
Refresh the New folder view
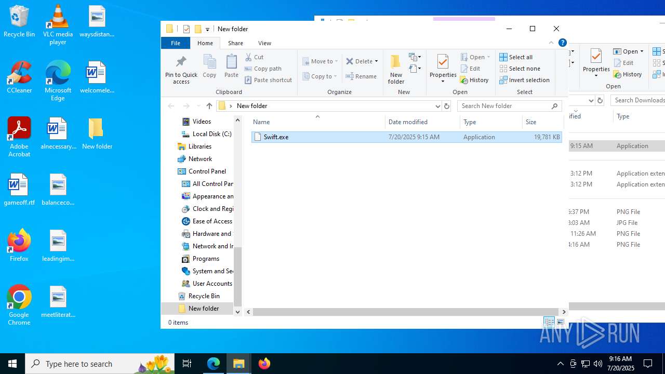point(446,106)
